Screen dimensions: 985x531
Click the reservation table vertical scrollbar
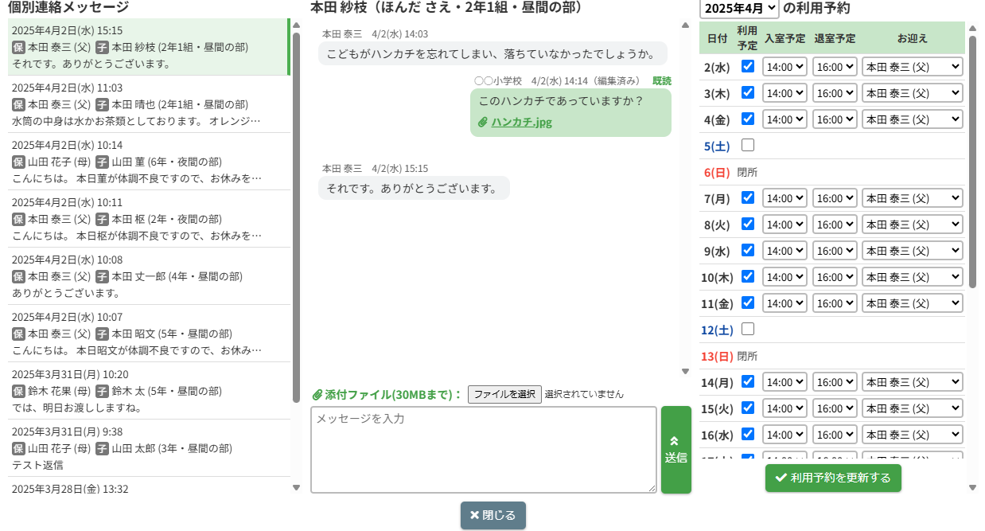tap(972, 159)
